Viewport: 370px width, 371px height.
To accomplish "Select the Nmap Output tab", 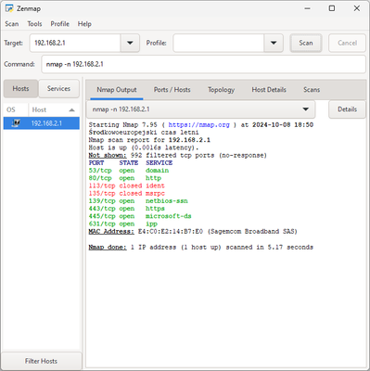I will point(117,90).
